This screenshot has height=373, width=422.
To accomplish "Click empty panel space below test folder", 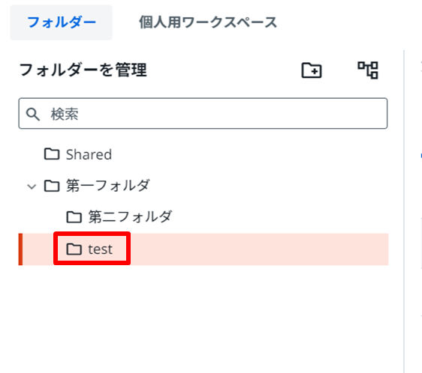I will 203,317.
